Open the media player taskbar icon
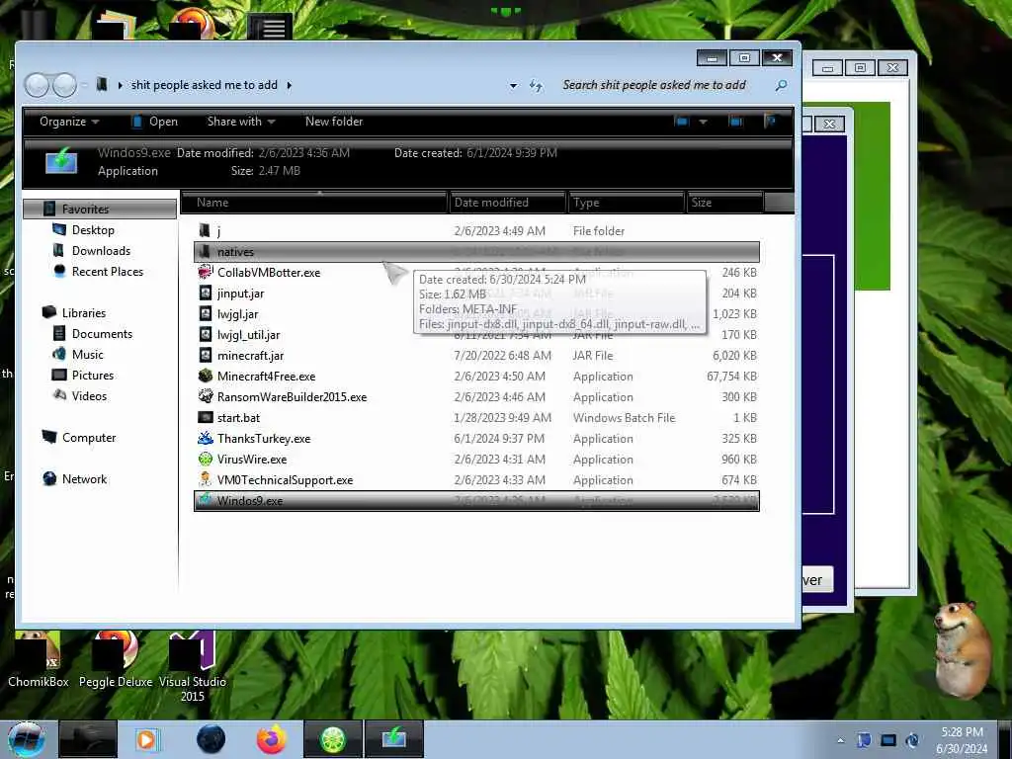Viewport: 1012px width, 759px height. [x=147, y=739]
